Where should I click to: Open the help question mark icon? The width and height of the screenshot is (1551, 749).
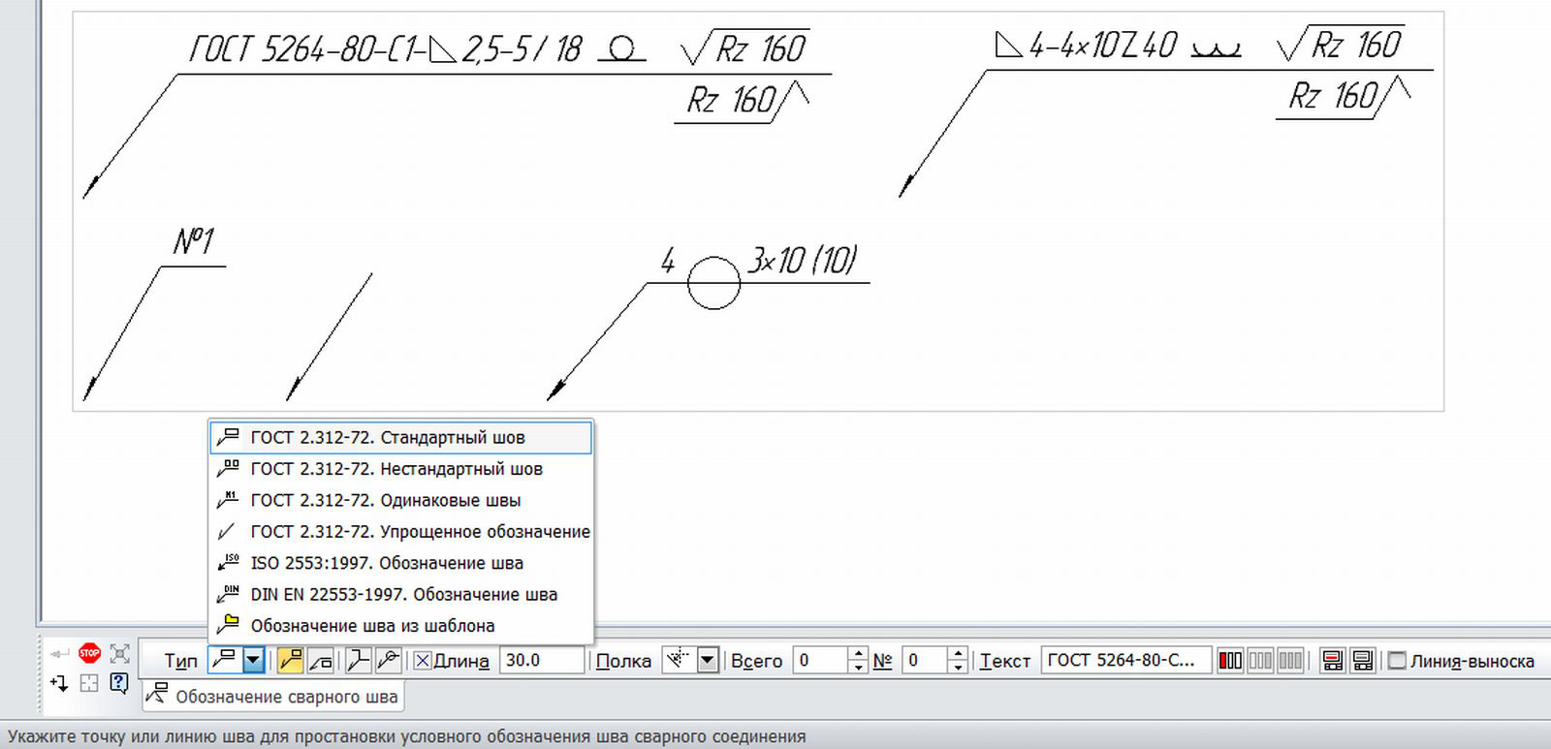[x=119, y=683]
